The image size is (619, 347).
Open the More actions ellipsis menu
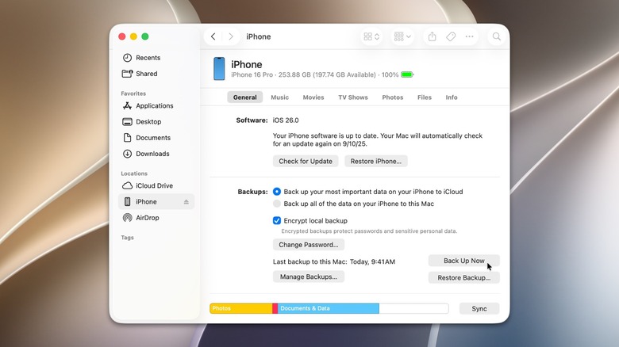coord(469,36)
